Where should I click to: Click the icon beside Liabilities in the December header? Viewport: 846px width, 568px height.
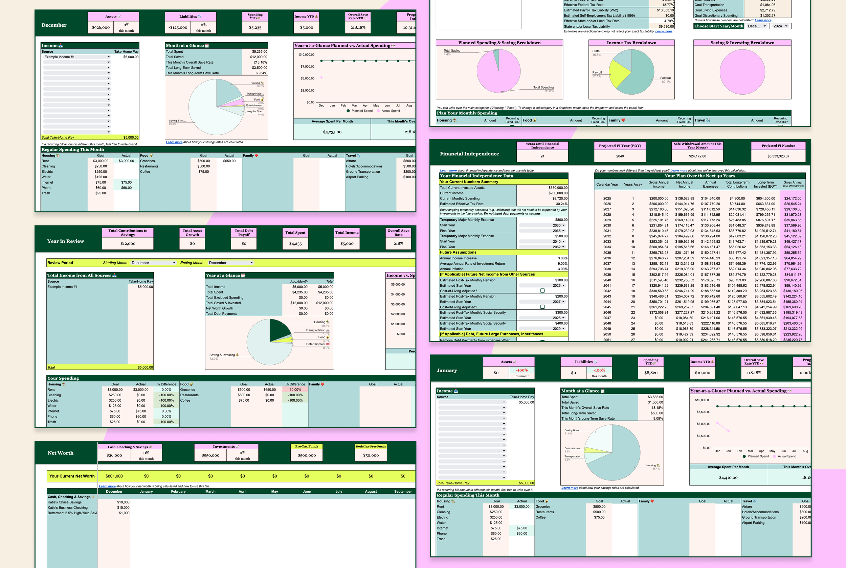(x=200, y=17)
